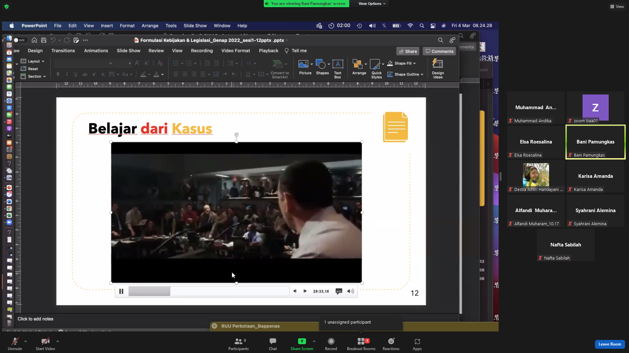Open the Zoom Participants panel

tap(238, 344)
